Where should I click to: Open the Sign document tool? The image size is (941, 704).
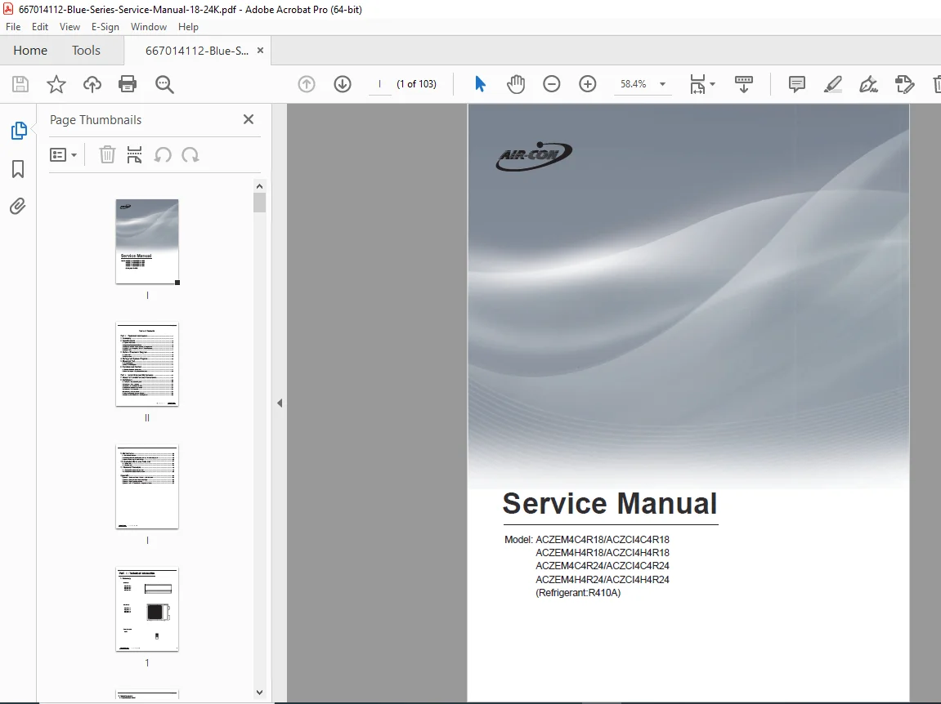pyautogui.click(x=868, y=84)
